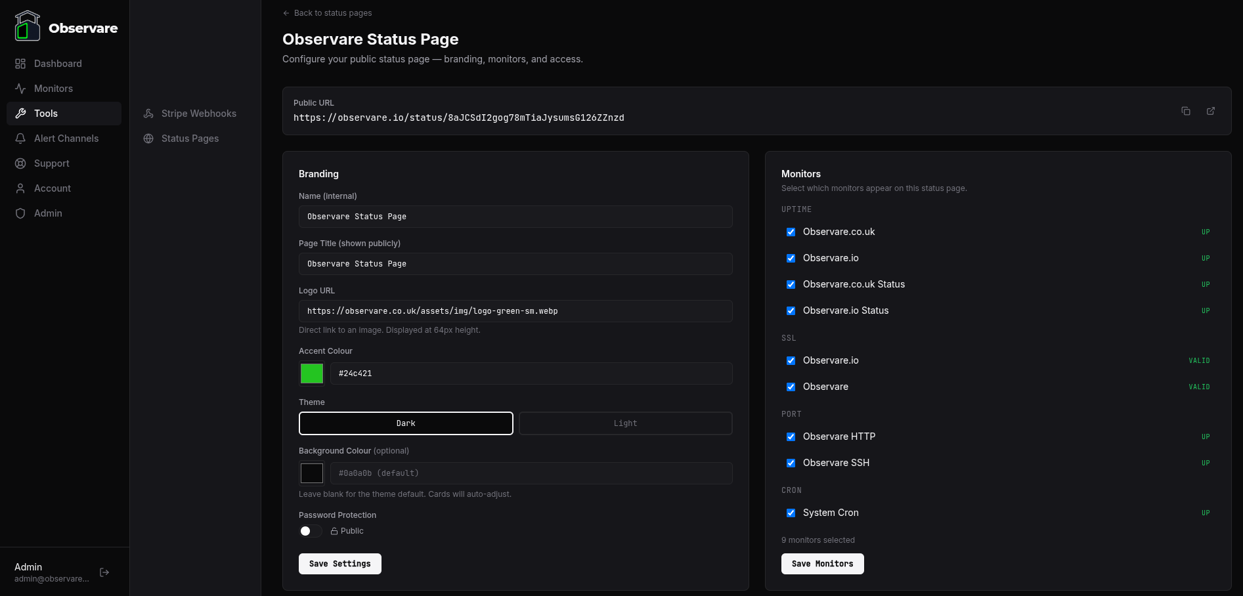Screen dimensions: 1243x596
Task: Open the green accent colour swatch
Action: pos(311,373)
